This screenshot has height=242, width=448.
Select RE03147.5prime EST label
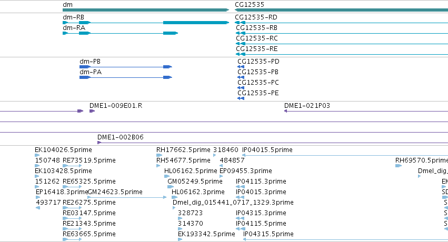(89, 214)
